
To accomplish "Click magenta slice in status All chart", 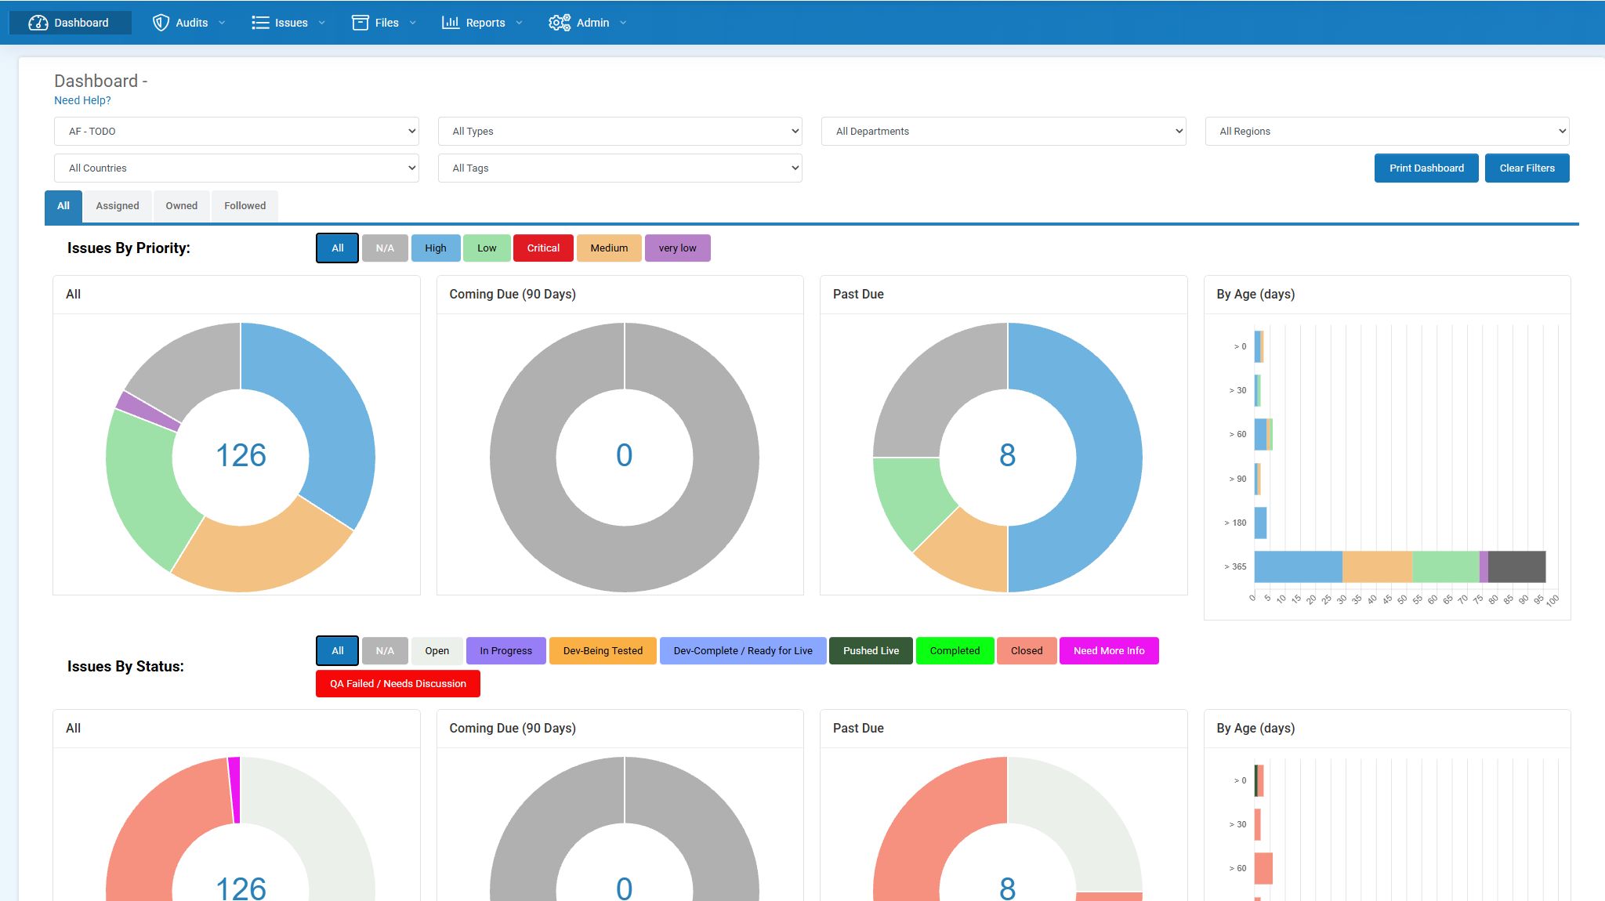I will pos(234,790).
